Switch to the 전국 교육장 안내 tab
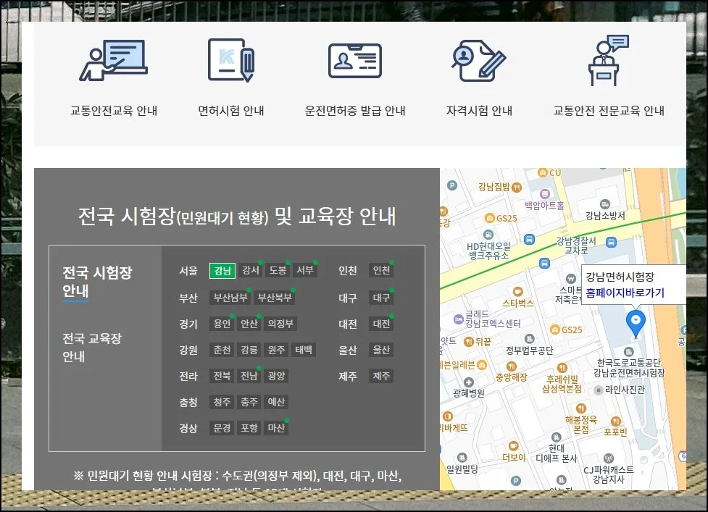The height and width of the screenshot is (512, 708). [91, 348]
